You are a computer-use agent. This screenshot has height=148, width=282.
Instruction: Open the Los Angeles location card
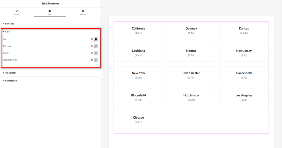pos(244,97)
